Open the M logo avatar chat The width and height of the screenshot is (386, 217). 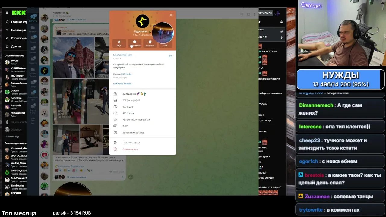pos(44,113)
